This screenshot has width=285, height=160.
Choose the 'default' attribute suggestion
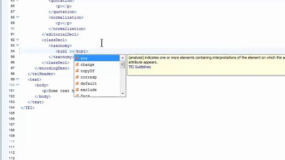point(97,84)
